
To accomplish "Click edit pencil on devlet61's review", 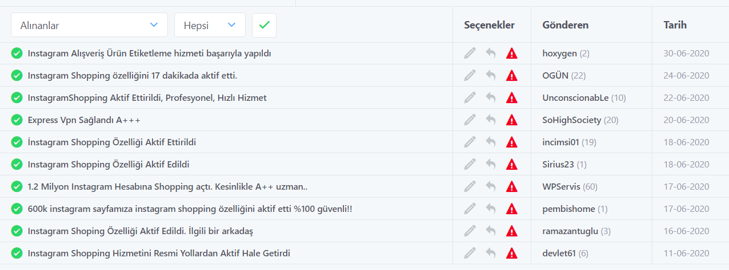I will tap(470, 253).
